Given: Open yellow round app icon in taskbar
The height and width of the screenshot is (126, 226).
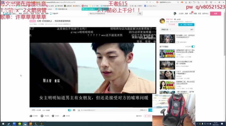Looking at the screenshot, I should click(19, 124).
